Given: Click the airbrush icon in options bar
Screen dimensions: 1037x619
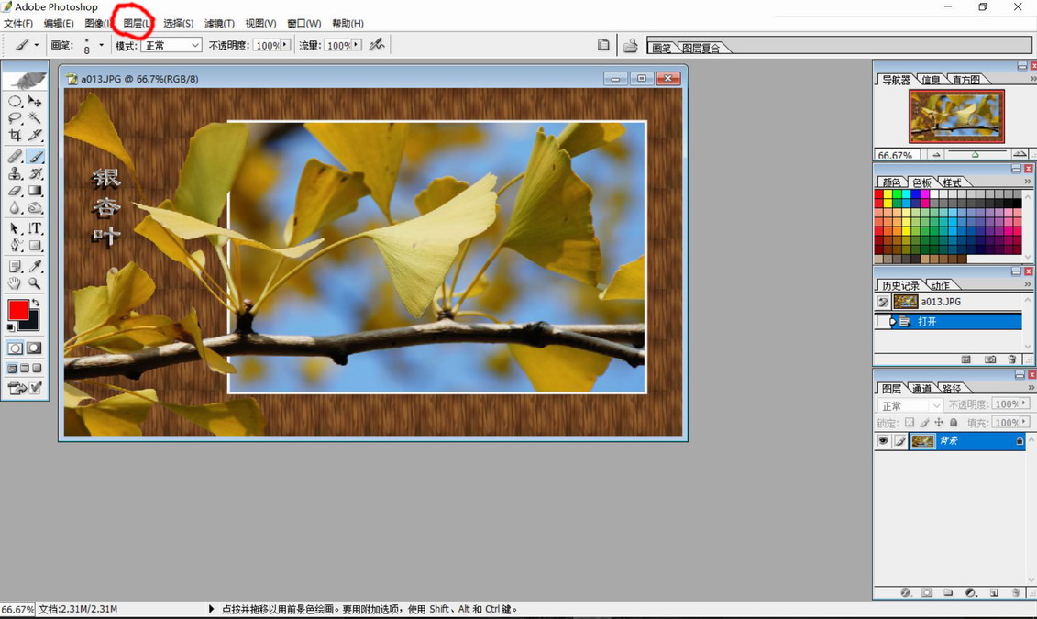Looking at the screenshot, I should [376, 44].
